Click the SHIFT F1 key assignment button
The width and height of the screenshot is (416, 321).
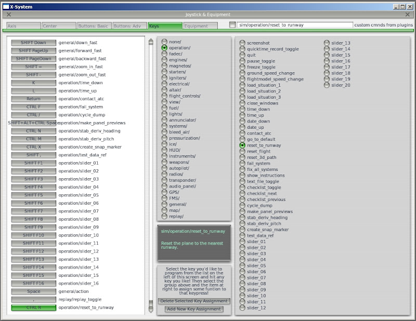33,163
